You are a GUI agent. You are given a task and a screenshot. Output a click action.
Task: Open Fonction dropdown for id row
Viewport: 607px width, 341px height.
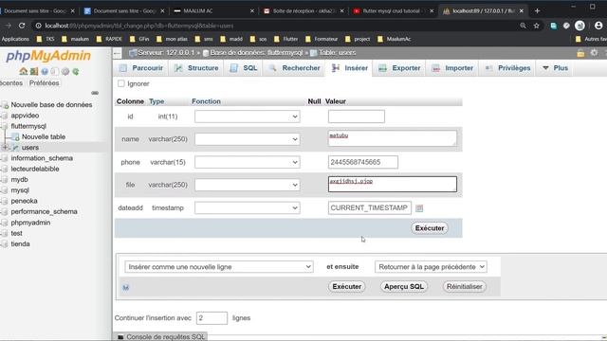pyautogui.click(x=248, y=117)
